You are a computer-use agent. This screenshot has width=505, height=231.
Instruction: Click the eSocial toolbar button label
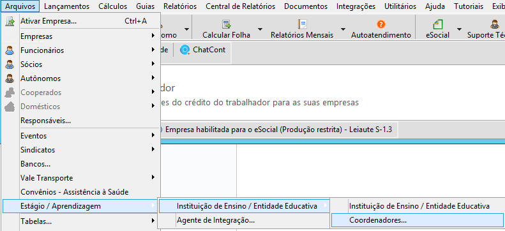(438, 35)
